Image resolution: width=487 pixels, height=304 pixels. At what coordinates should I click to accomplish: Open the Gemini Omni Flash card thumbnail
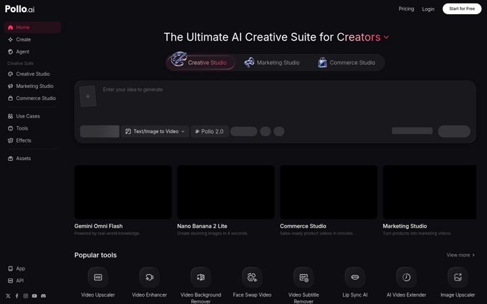(123, 192)
